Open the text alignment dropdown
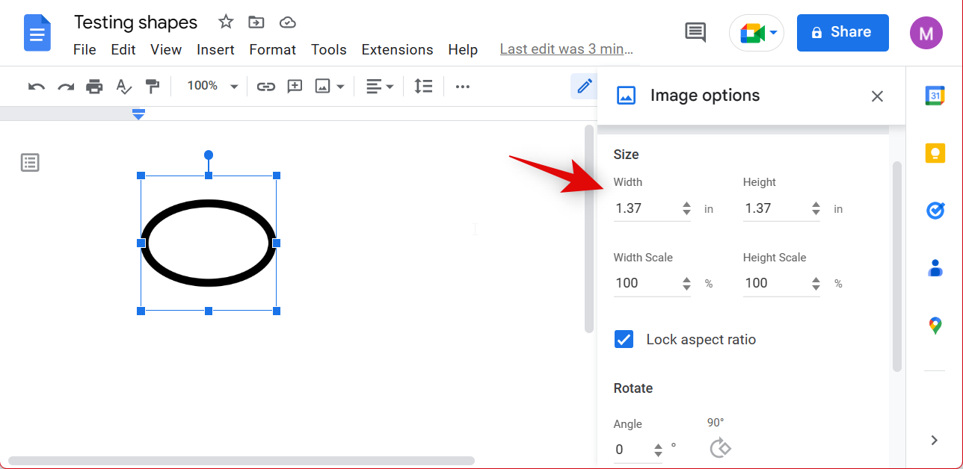 coord(380,87)
